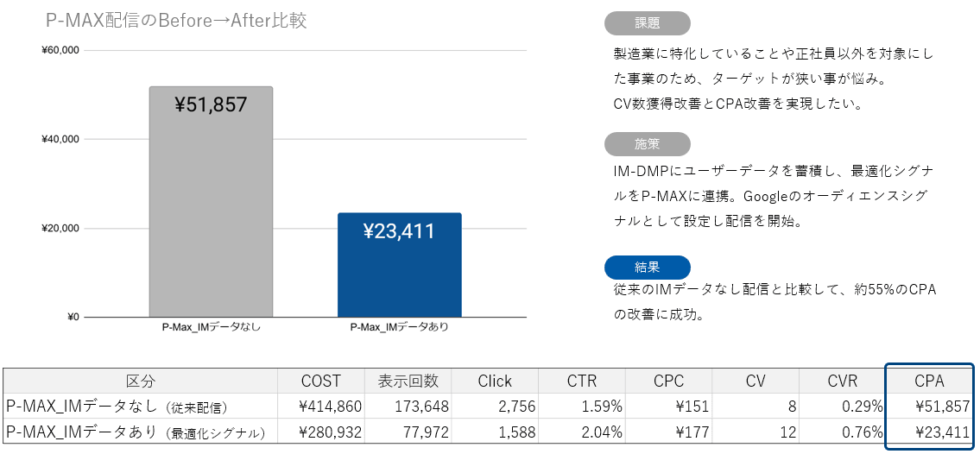Select the 施策 pill label
Screen dimensions: 980x454
(647, 144)
